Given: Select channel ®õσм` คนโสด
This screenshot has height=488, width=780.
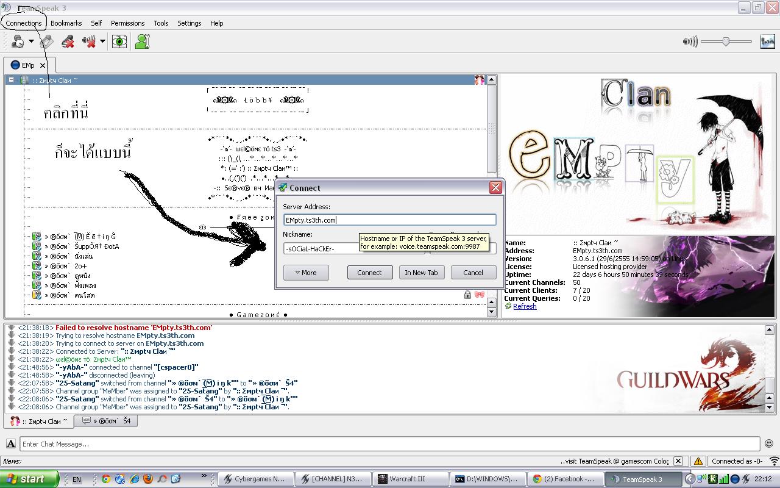Looking at the screenshot, I should point(69,295).
